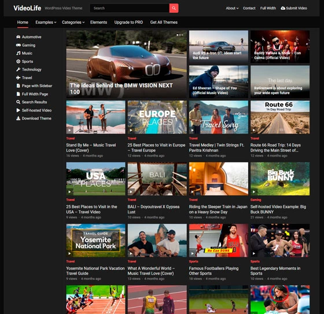The image size is (324, 314).
Task: Play the Europe Places video thumbnail
Action: coord(157,117)
